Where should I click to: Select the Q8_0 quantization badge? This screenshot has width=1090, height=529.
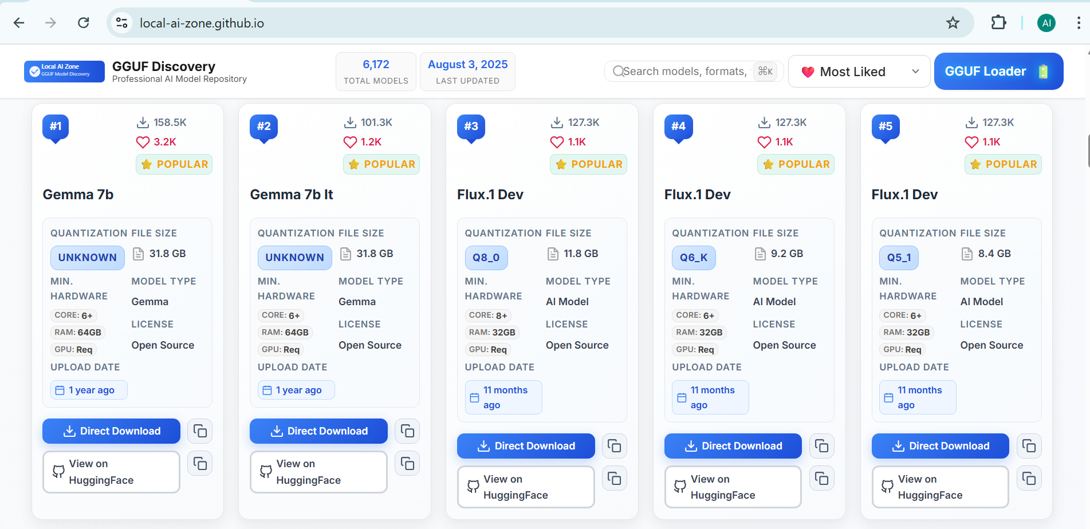[486, 258]
